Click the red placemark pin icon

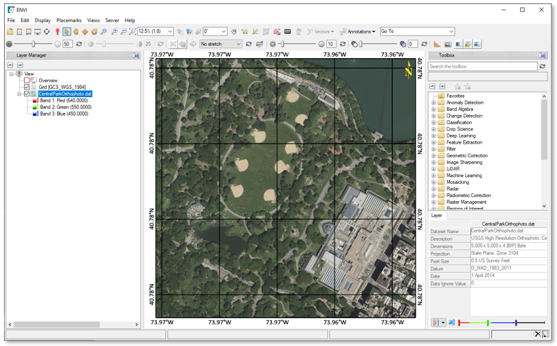(x=57, y=31)
